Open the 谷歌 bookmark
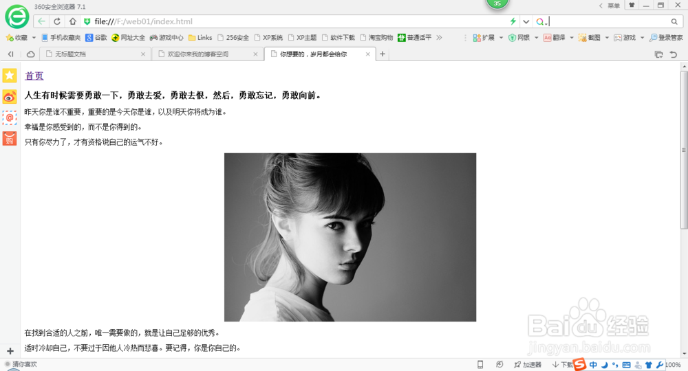 click(x=96, y=38)
